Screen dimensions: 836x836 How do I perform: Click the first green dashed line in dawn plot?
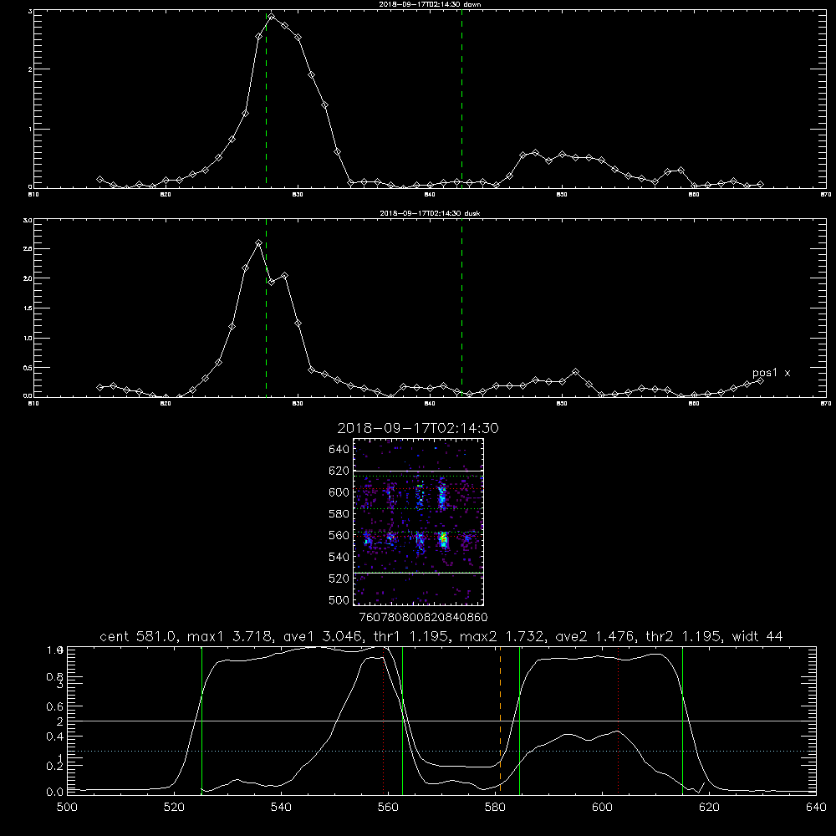click(266, 101)
